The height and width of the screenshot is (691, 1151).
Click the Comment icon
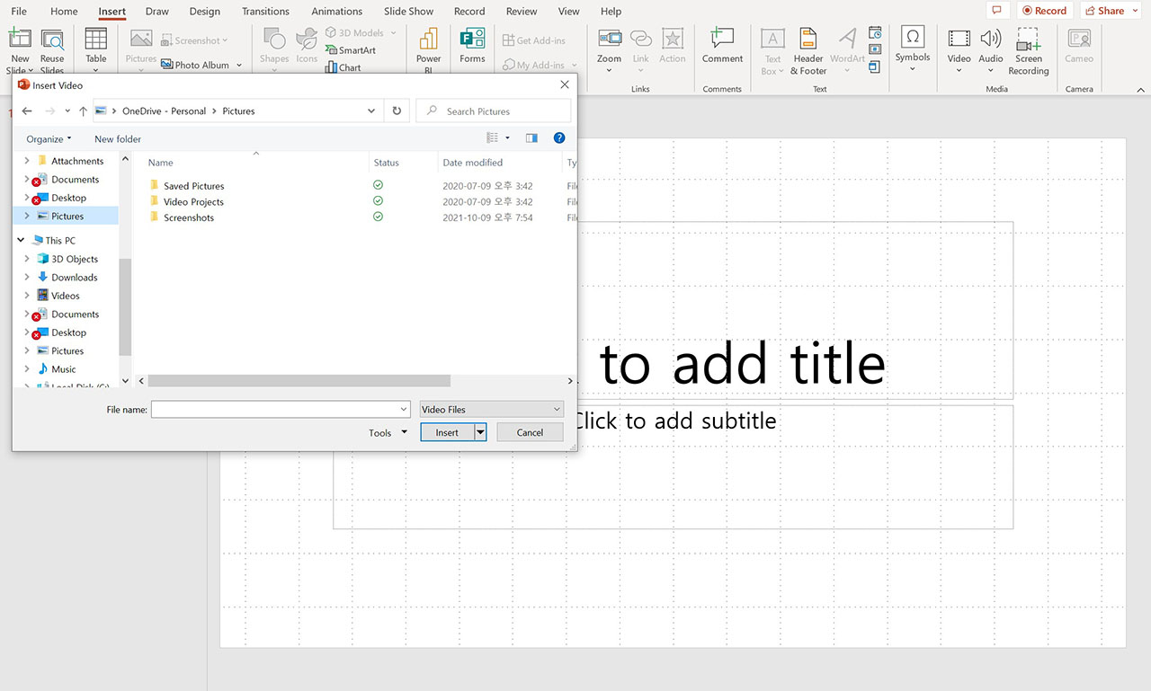pyautogui.click(x=722, y=39)
